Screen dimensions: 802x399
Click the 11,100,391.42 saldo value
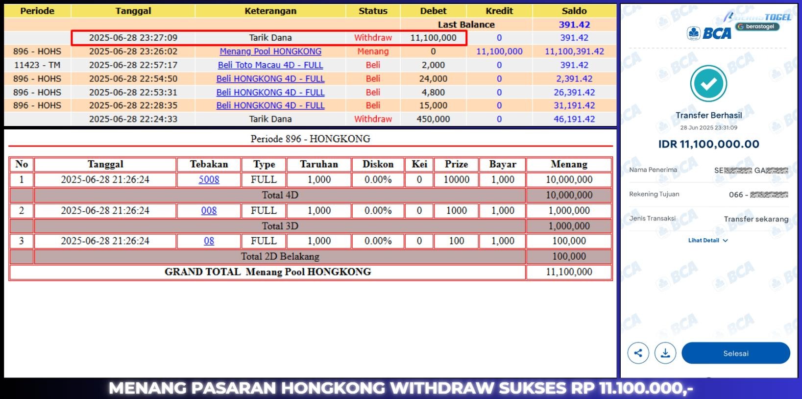574,51
